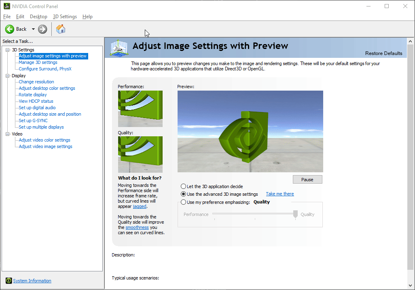This screenshot has width=415, height=290.
Task: Click the gray Forward arrow icon
Action: [x=42, y=29]
